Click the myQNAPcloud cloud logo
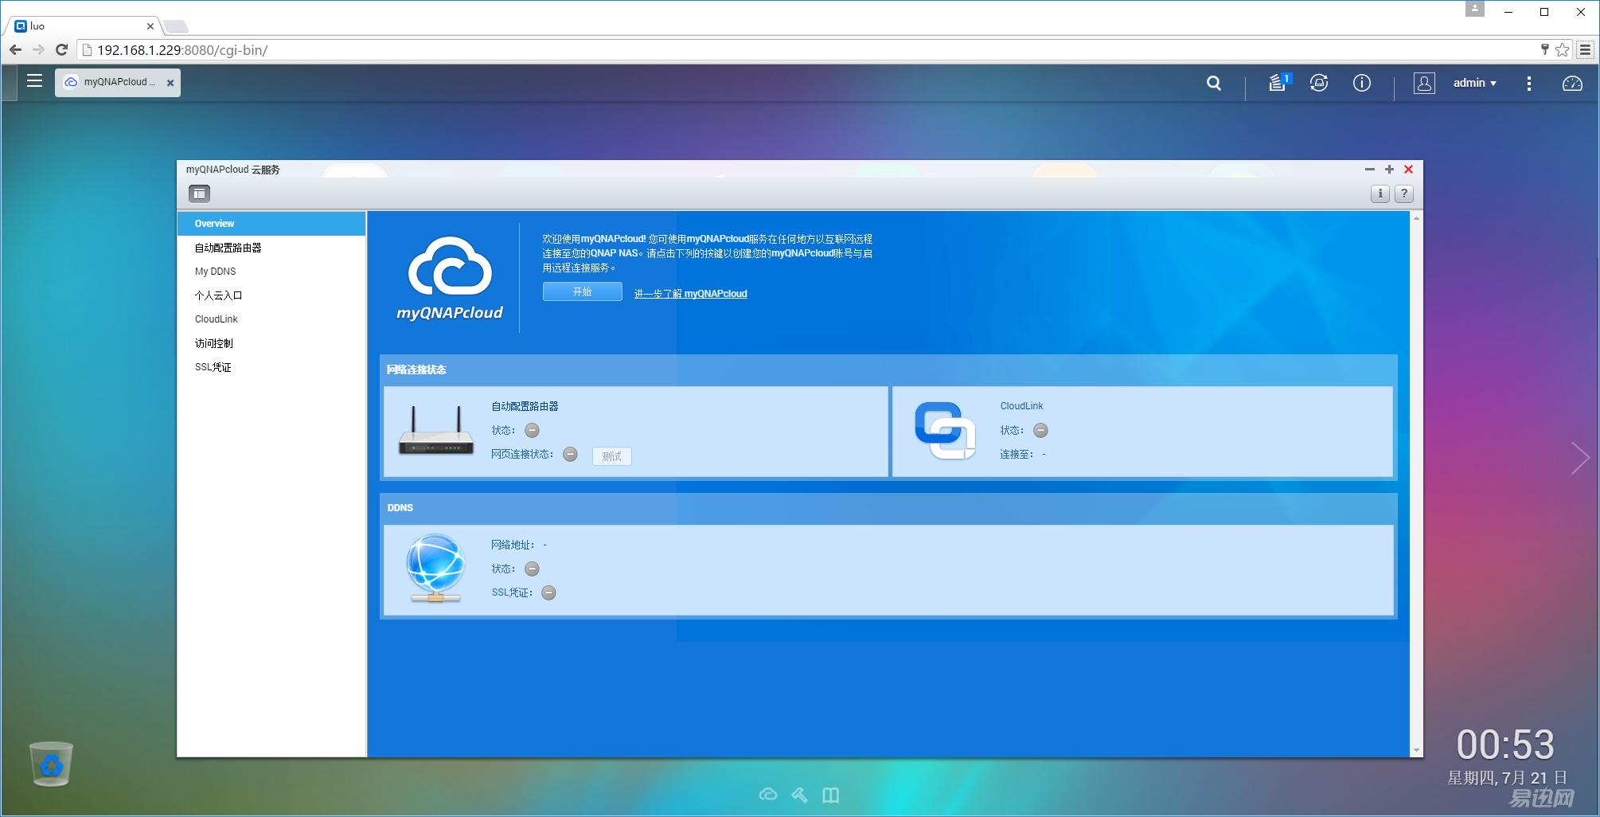The width and height of the screenshot is (1600, 817). [x=450, y=278]
